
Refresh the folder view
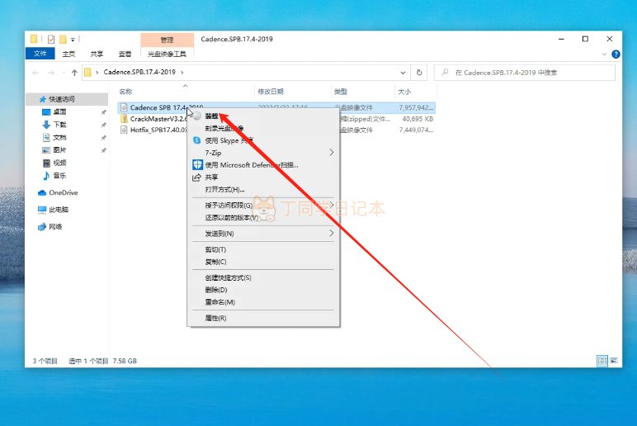tap(419, 73)
